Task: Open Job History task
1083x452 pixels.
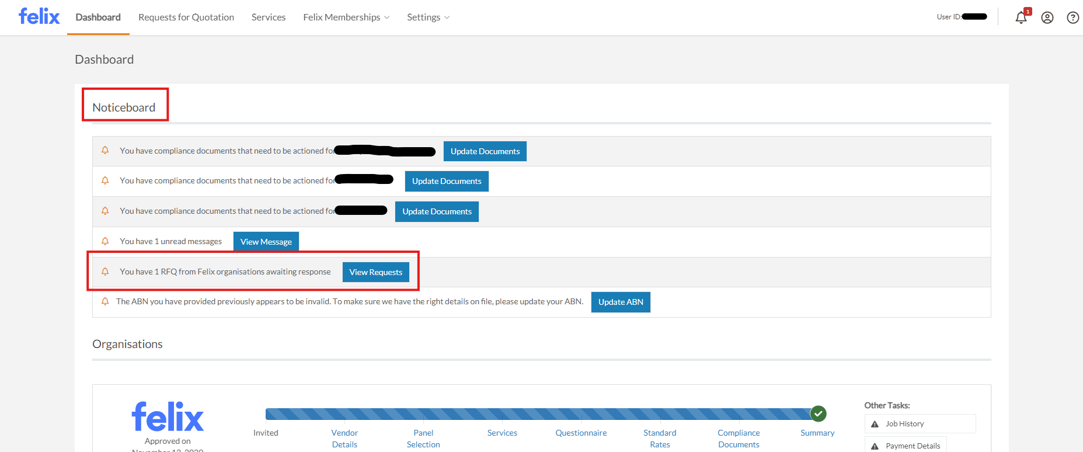Action: (x=920, y=424)
